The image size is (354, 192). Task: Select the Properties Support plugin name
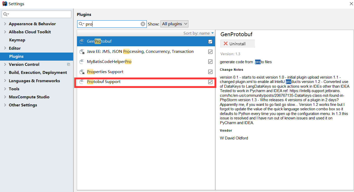[105, 72]
